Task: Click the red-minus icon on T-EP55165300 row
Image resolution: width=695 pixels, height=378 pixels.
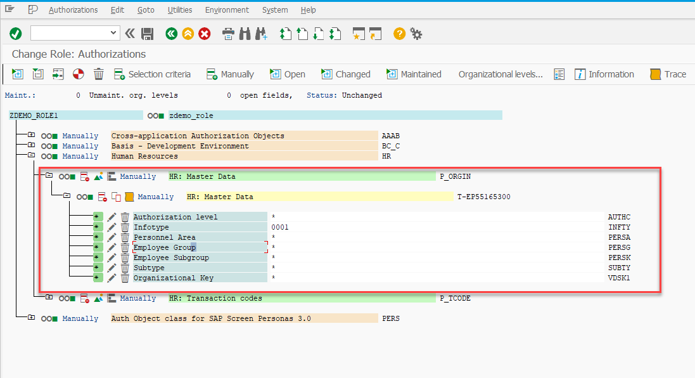Action: 103,197
